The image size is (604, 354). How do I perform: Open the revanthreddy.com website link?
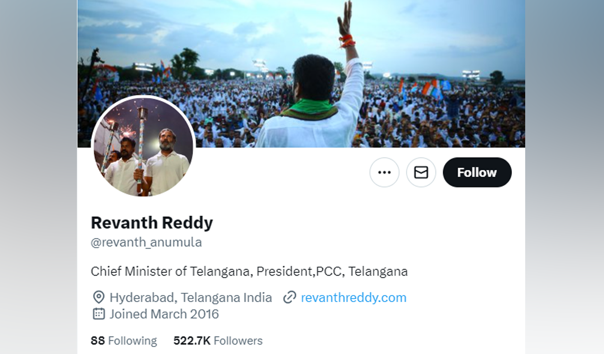(x=353, y=297)
